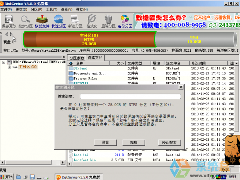This screenshot has width=240, height=180.
Task: Sort by 大小 column header
Action: pos(117,63)
